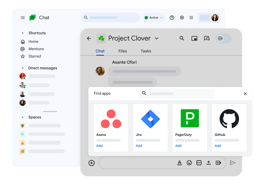
Task: Collapse the Spaces section
Action: pyautogui.click(x=23, y=117)
